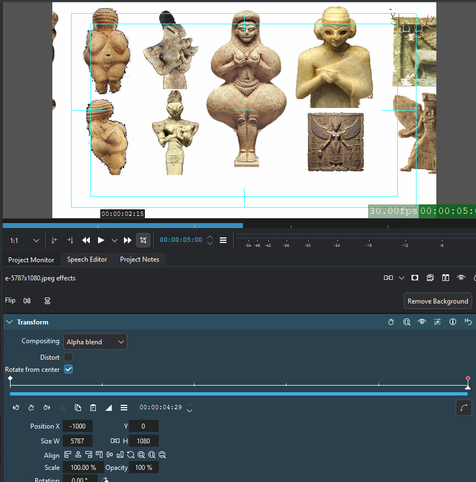Open the Compositing Alpha blend dropdown

pyautogui.click(x=95, y=342)
